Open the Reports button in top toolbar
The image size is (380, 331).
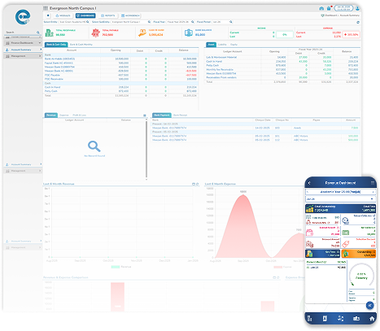(108, 15)
